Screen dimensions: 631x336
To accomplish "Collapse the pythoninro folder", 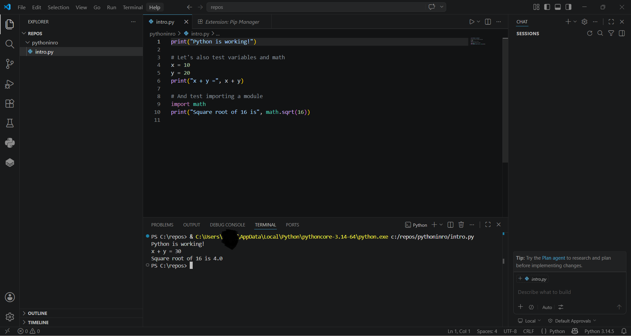I will tap(28, 42).
